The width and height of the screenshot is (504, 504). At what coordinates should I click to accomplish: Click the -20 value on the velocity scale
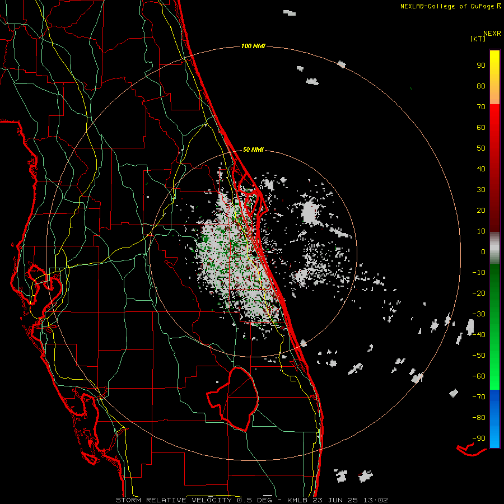coord(479,293)
